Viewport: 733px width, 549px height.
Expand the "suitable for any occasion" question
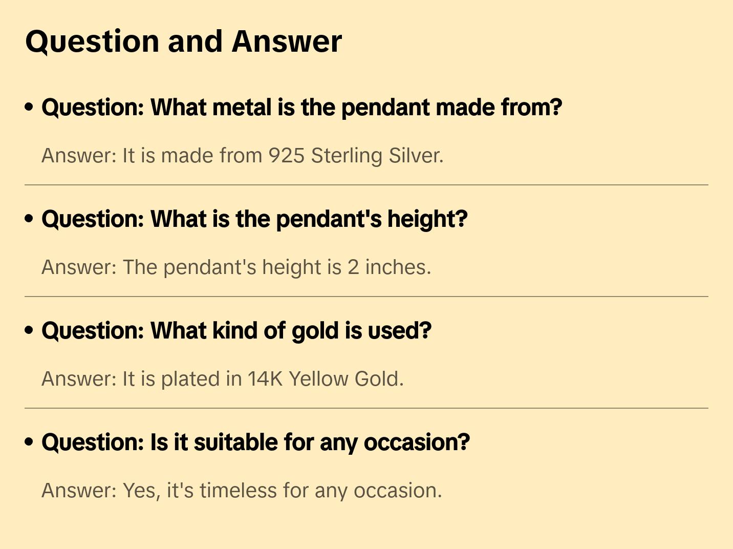[255, 442]
